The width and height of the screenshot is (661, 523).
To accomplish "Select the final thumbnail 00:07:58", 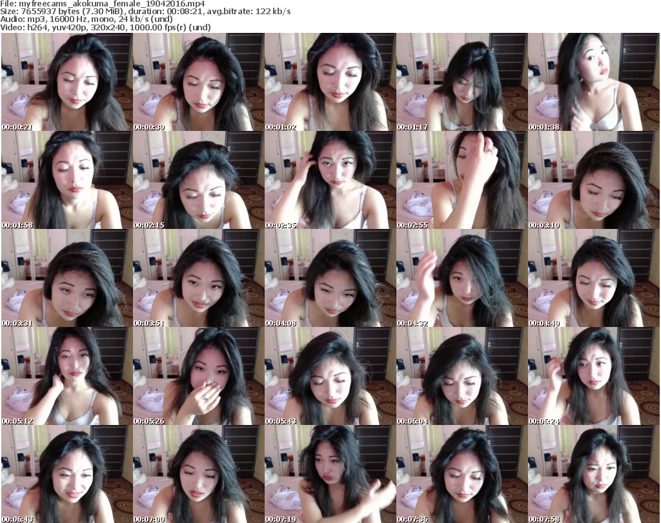I will coord(594,474).
